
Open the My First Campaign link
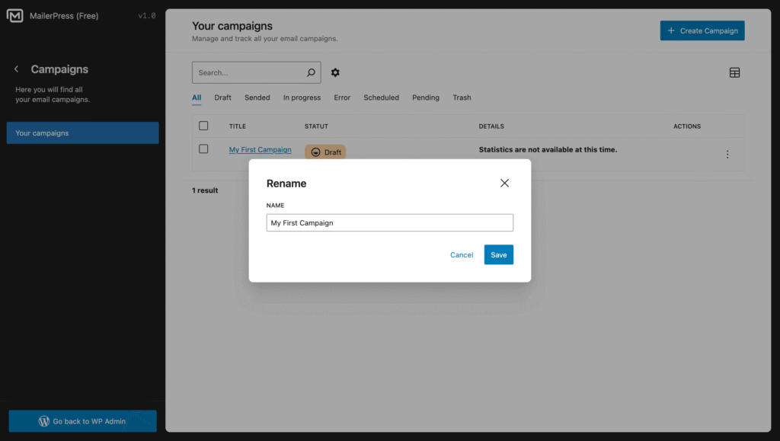point(260,150)
